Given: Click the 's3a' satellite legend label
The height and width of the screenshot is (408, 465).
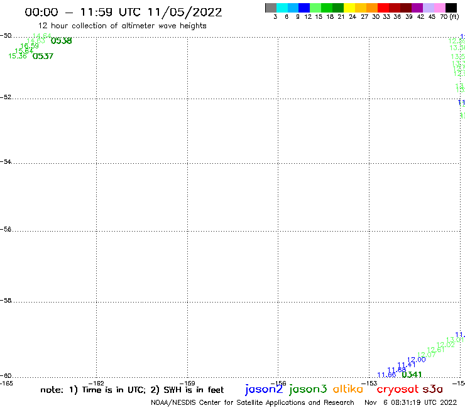Looking at the screenshot, I should coord(433,389).
